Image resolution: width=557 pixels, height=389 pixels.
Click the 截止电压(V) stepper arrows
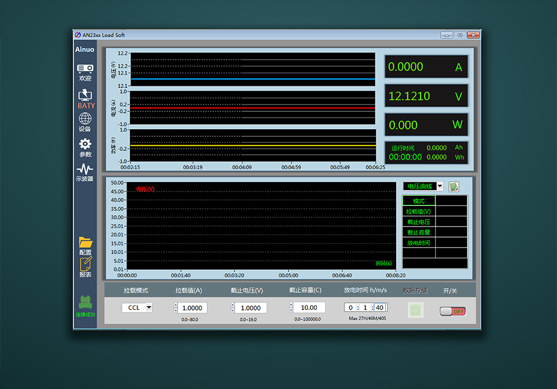tap(232, 308)
